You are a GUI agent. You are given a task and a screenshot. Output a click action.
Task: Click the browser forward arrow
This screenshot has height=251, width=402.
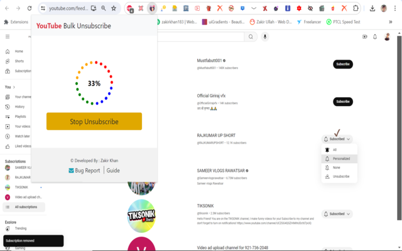click(x=18, y=8)
